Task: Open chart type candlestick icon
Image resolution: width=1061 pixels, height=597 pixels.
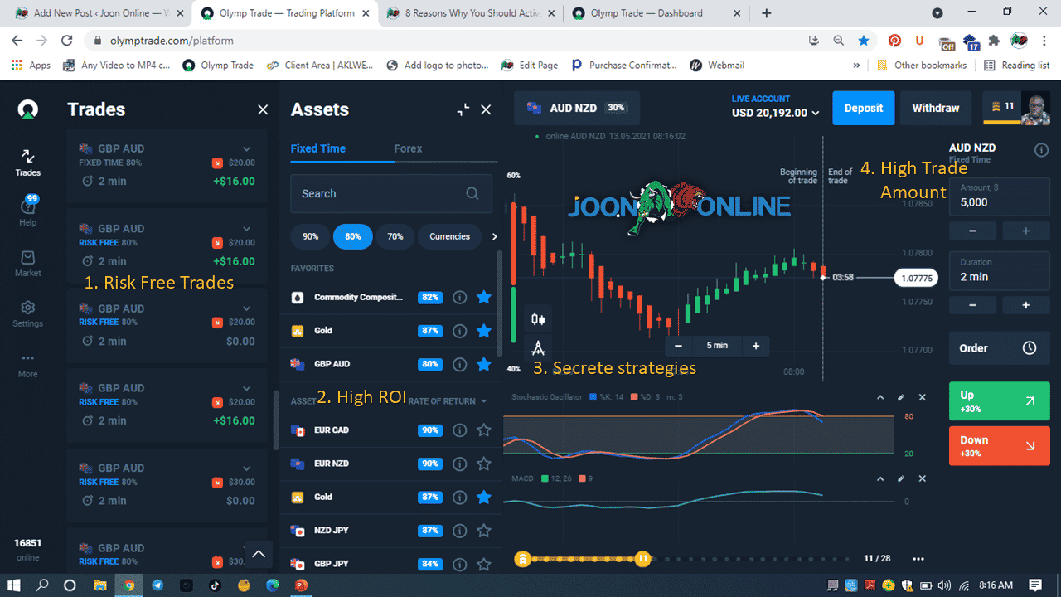Action: tap(538, 318)
